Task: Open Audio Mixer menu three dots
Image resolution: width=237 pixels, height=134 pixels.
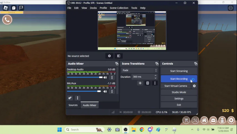Action: click(x=78, y=98)
